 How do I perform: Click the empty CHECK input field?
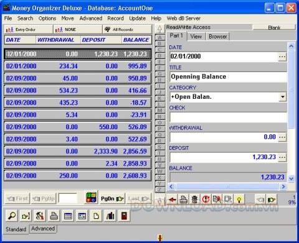coord(228,117)
